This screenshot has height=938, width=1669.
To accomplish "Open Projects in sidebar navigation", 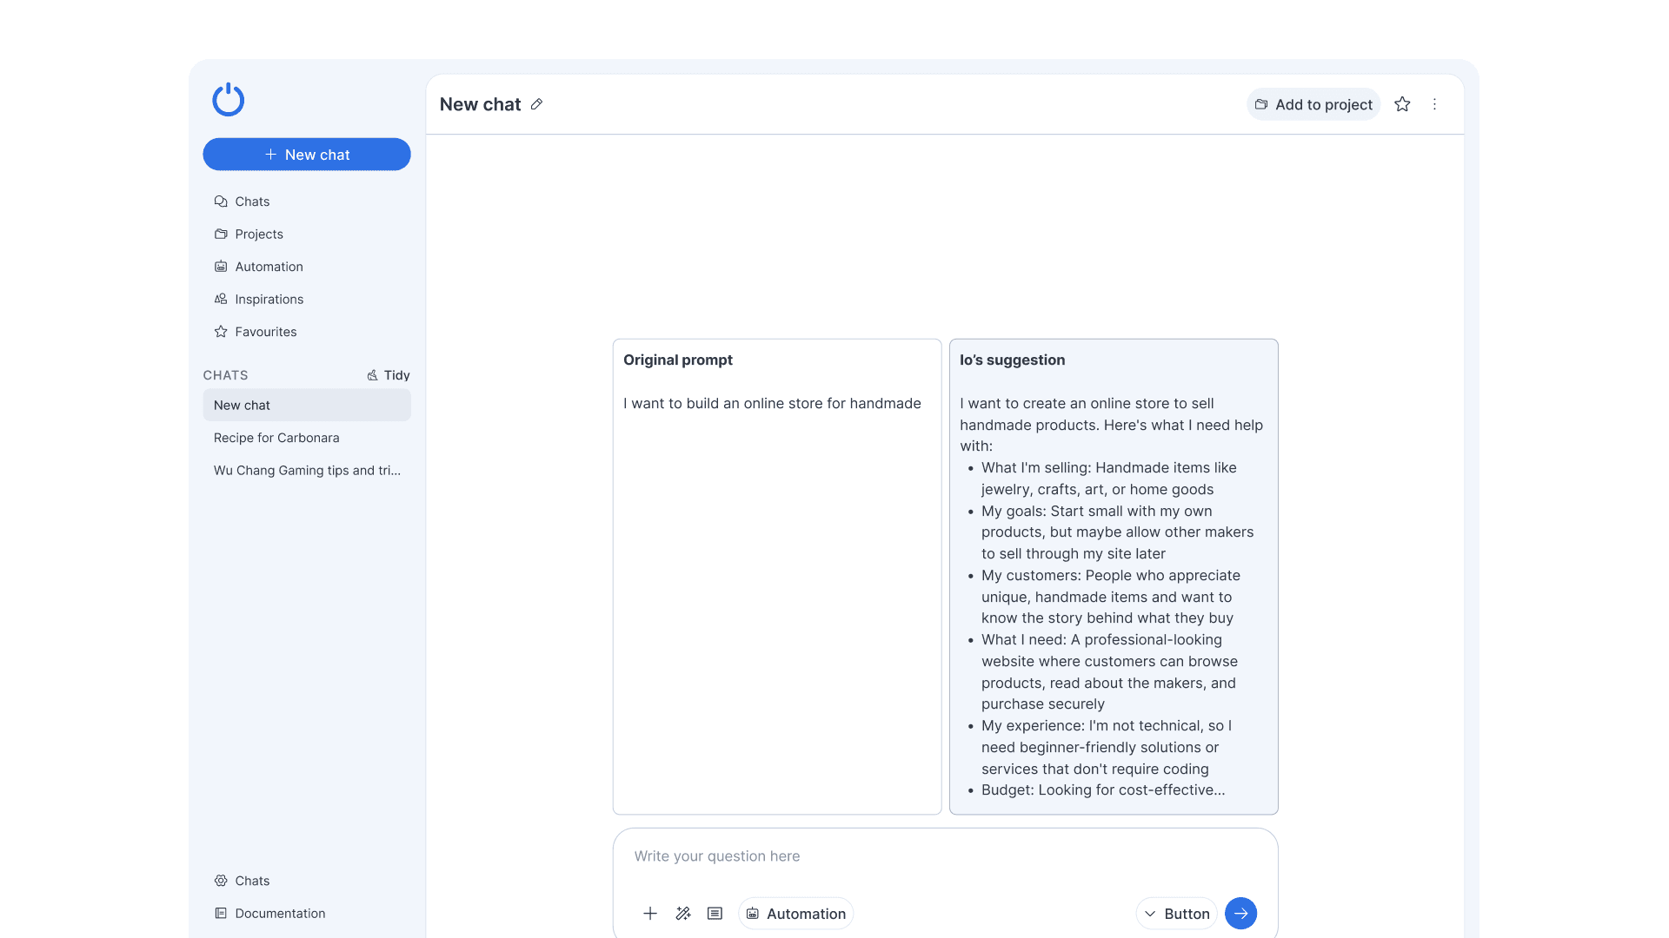I will (258, 234).
